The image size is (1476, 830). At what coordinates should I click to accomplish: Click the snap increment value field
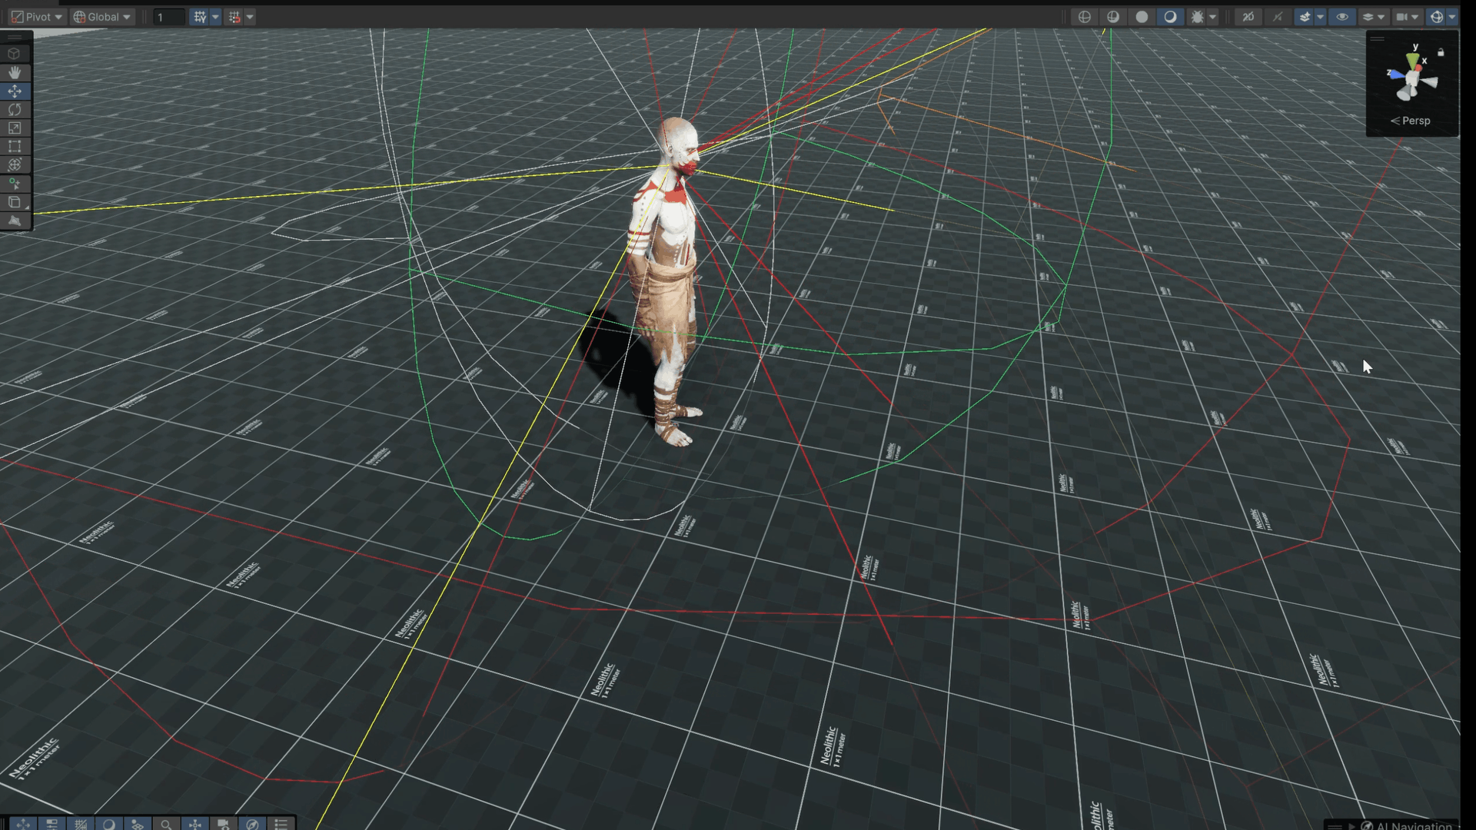coord(168,17)
